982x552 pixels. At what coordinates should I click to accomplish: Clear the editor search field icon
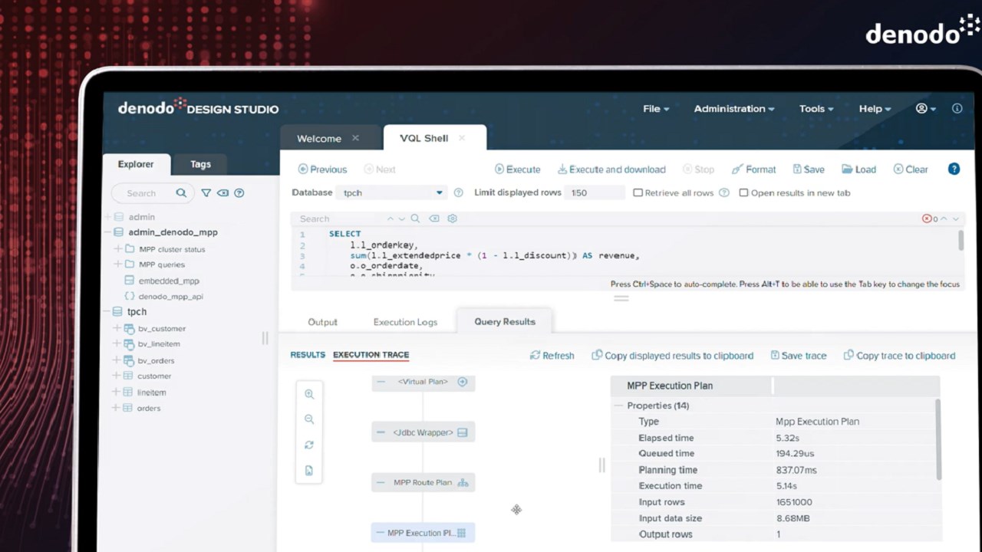[x=434, y=219]
